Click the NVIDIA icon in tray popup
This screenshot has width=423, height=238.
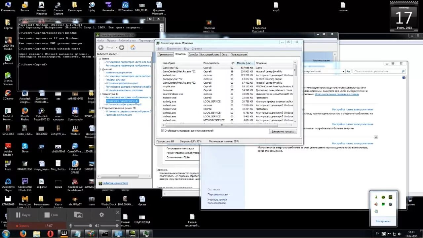[x=391, y=197]
